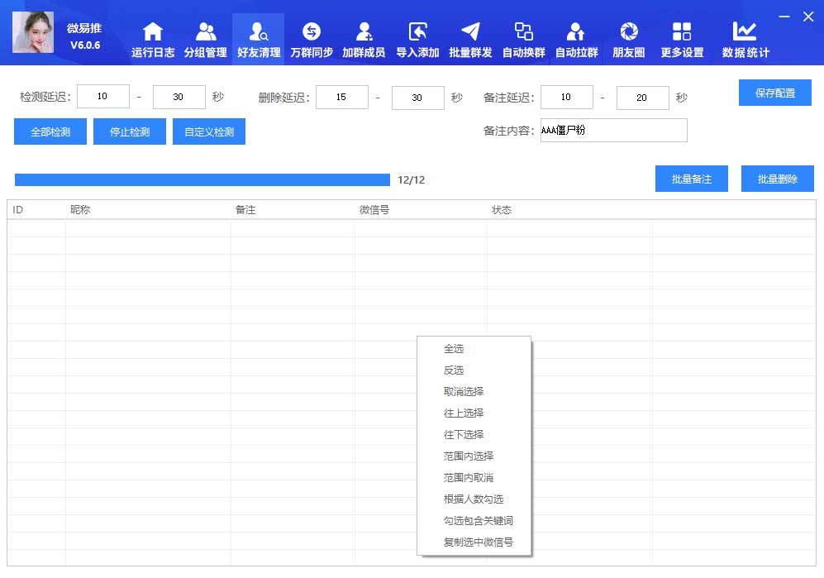
Task: Select the 万群同步 sync icon
Action: coord(312,32)
